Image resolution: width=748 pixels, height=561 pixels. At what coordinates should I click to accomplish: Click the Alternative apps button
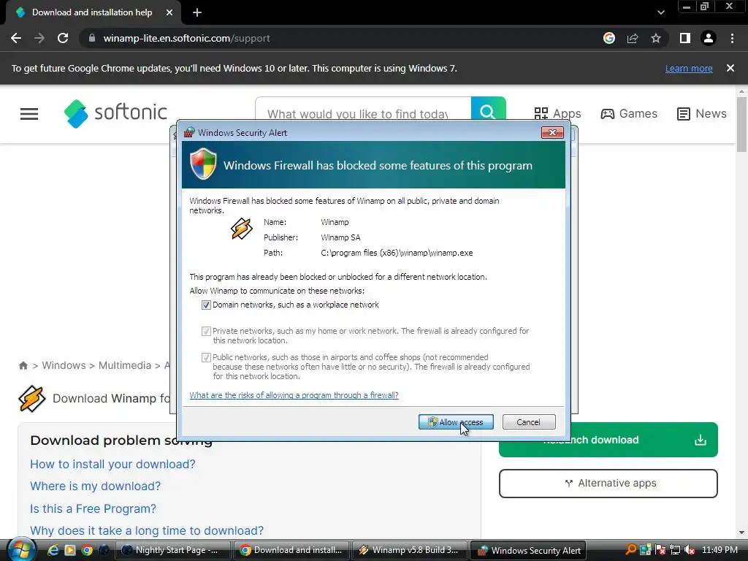pyautogui.click(x=608, y=484)
